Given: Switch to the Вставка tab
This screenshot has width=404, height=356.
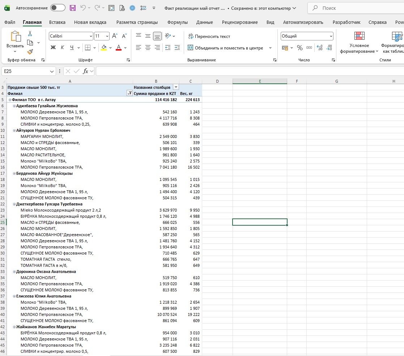Looking at the screenshot, I should click(x=57, y=22).
